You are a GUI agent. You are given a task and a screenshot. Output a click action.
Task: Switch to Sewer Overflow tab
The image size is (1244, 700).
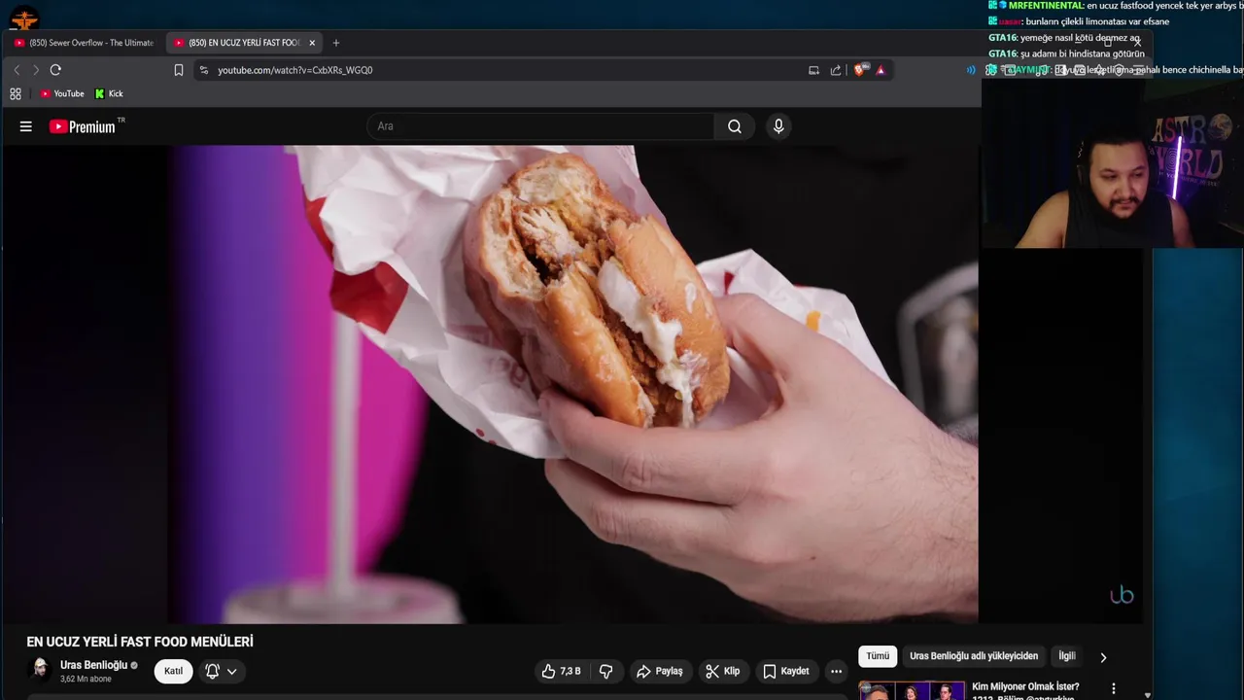pos(85,43)
